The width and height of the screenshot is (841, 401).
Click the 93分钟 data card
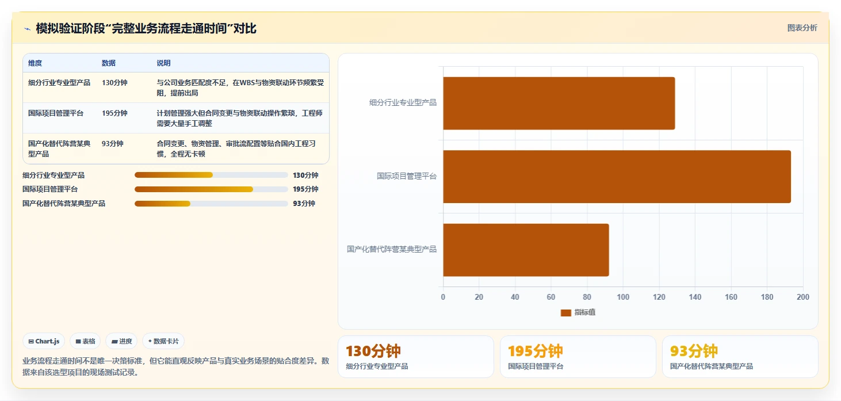740,357
